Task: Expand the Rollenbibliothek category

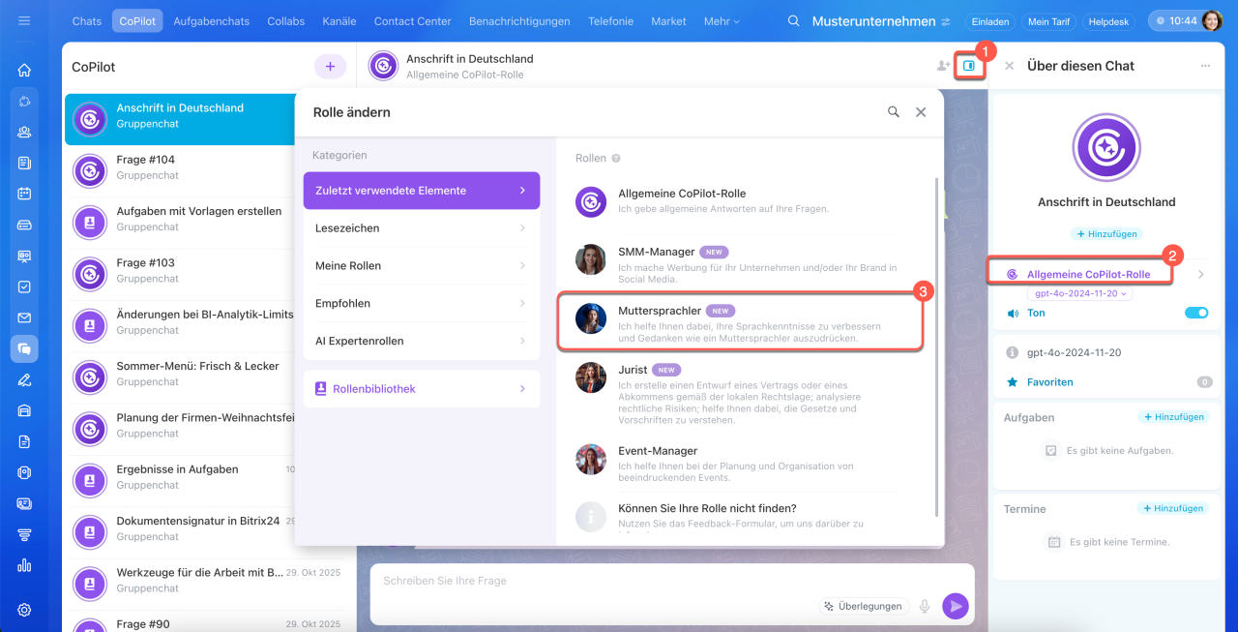Action: point(421,389)
